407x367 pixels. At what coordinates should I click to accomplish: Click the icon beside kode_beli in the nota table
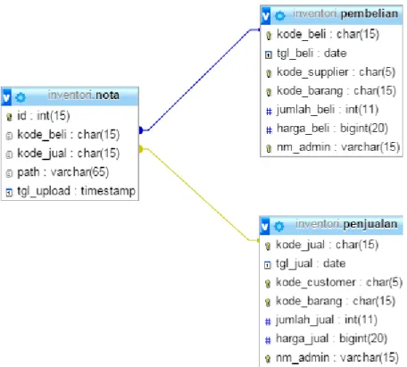9,136
